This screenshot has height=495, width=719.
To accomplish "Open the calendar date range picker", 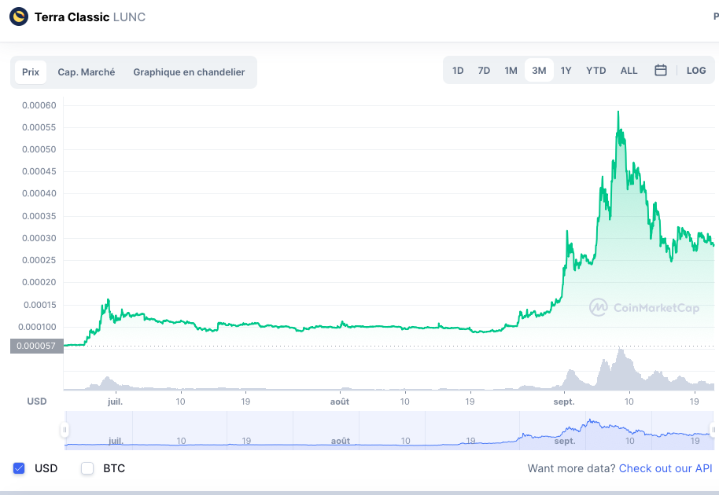I will [660, 71].
